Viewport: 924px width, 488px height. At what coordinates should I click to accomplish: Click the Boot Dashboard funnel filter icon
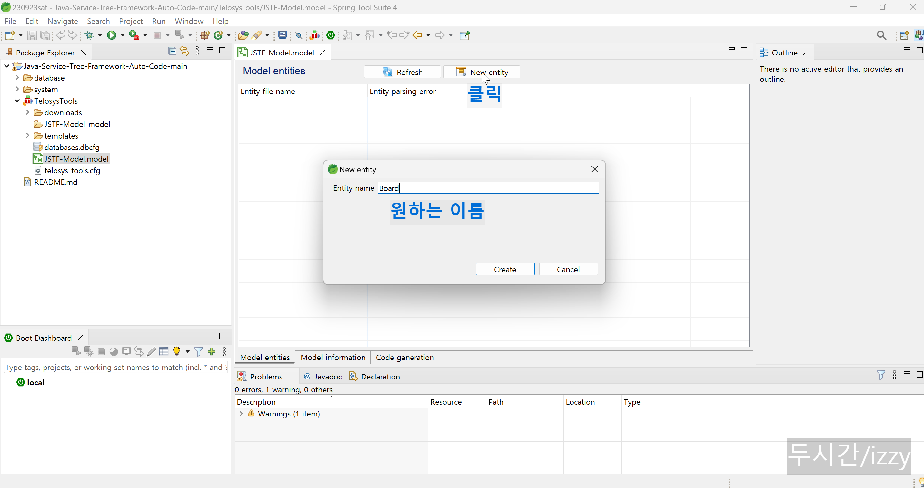pos(198,351)
